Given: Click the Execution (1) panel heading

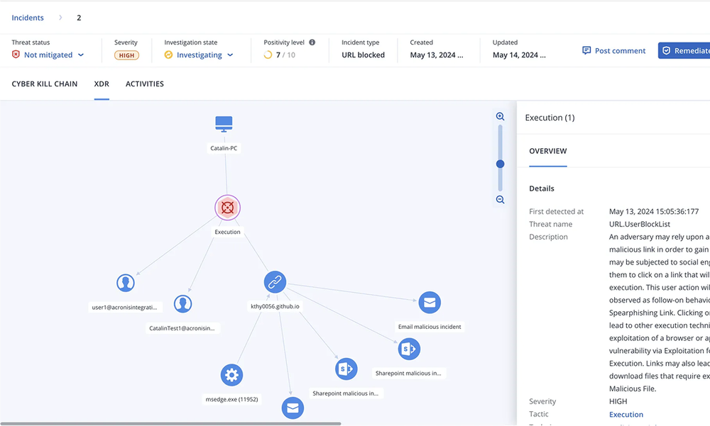Looking at the screenshot, I should pos(550,118).
